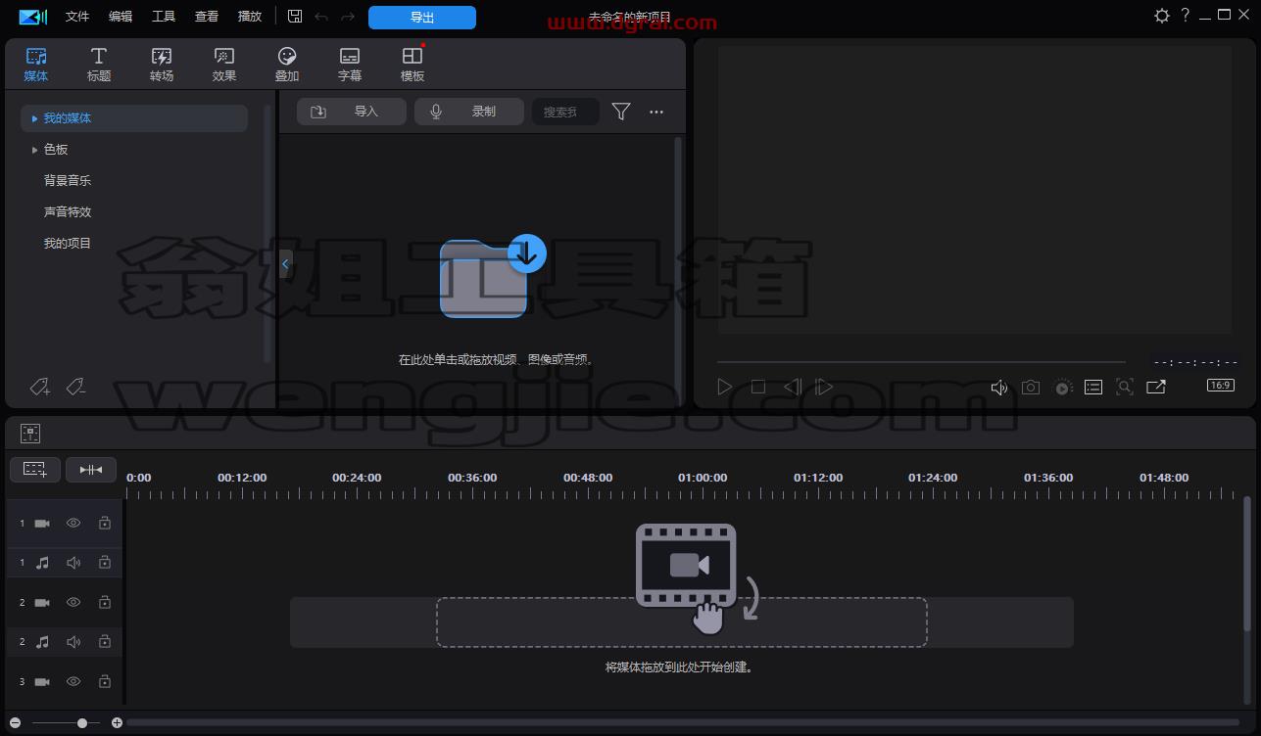Lock audio track 2

pos(105,642)
